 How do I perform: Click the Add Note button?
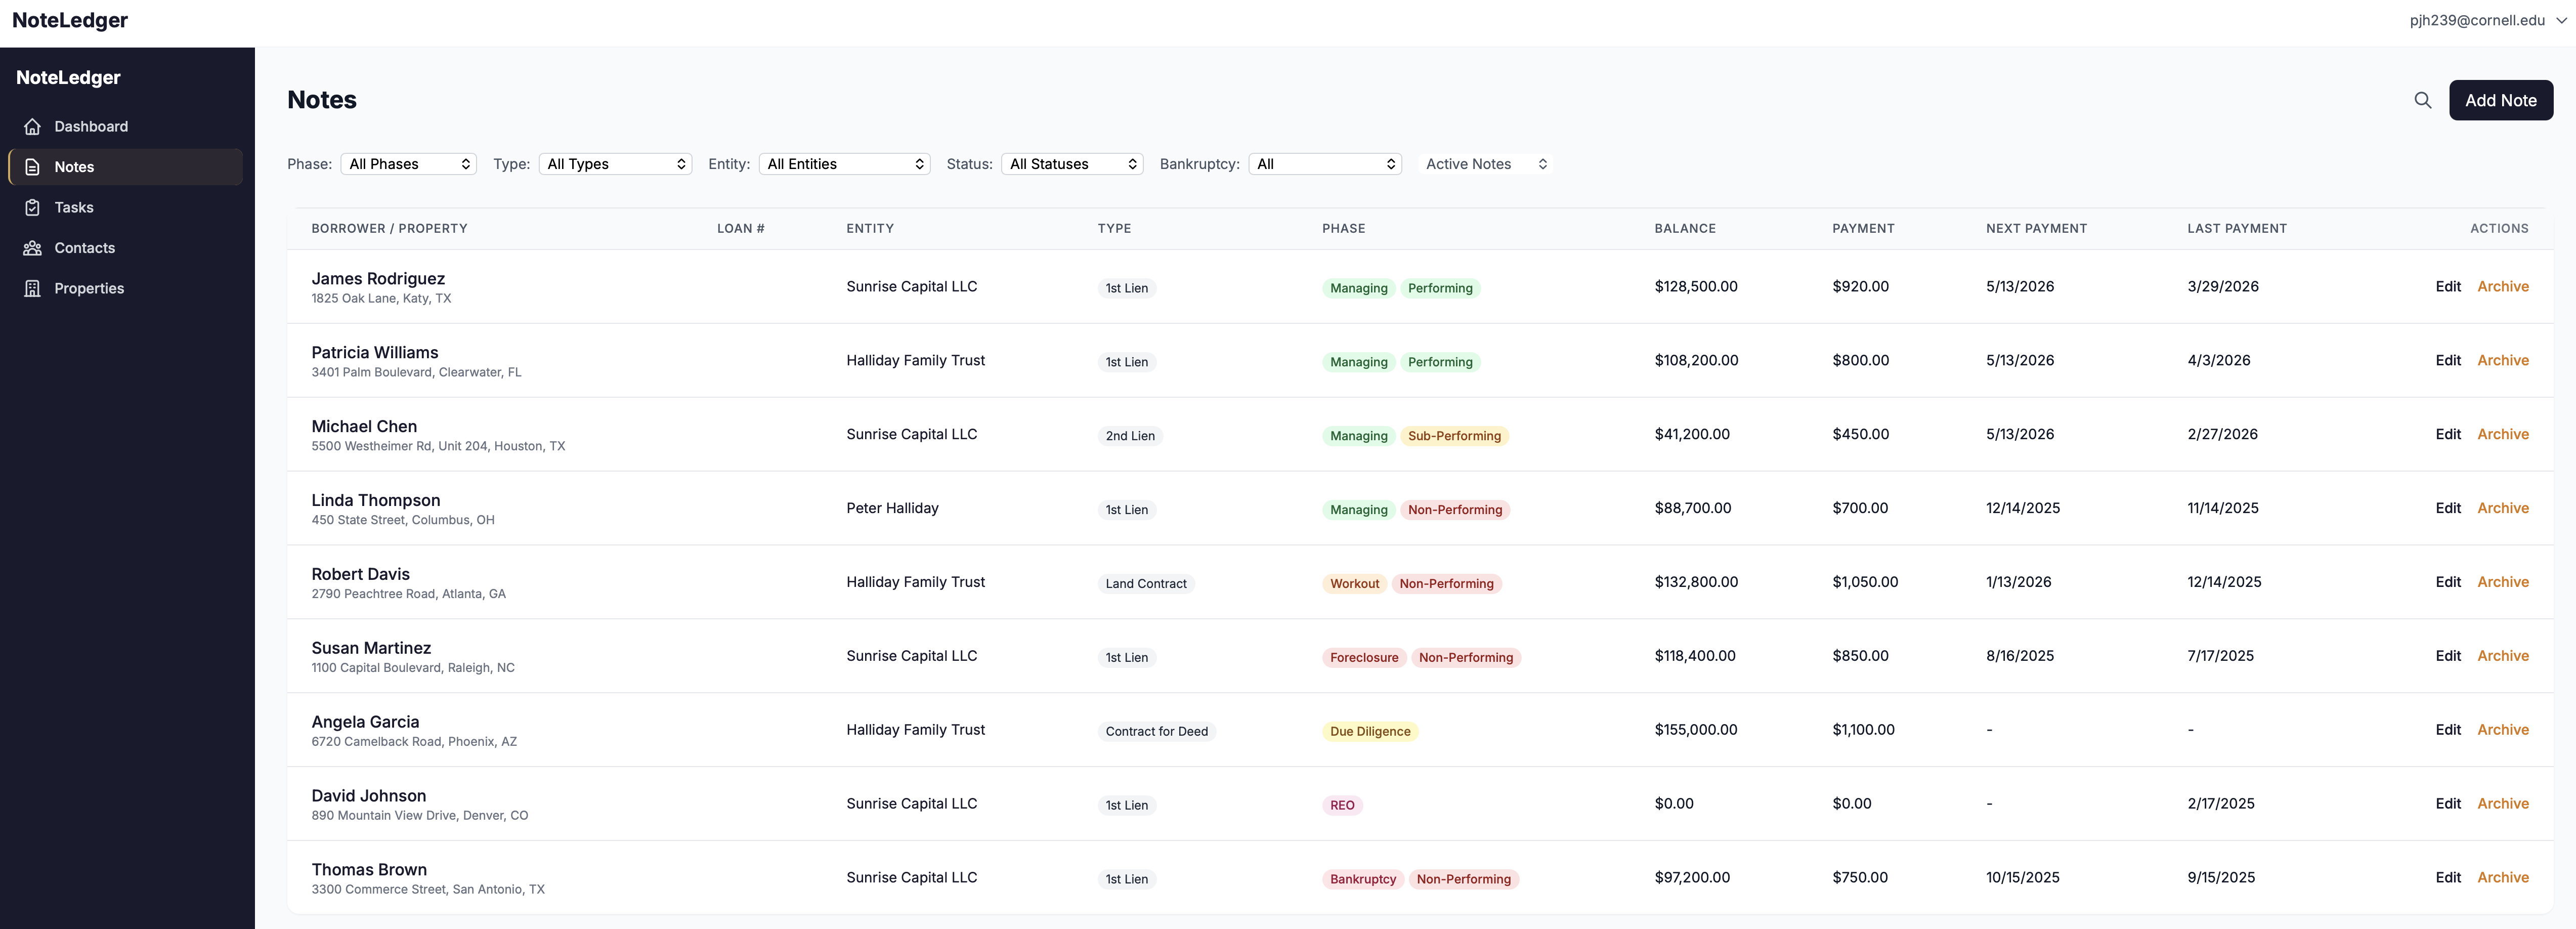(2500, 100)
